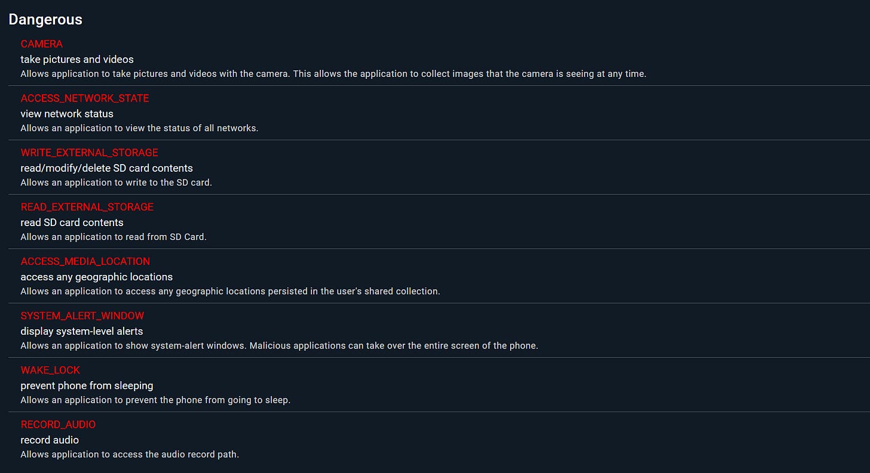Select the RECORD_AUDIO permission label
This screenshot has height=473, width=870.
[x=58, y=424]
